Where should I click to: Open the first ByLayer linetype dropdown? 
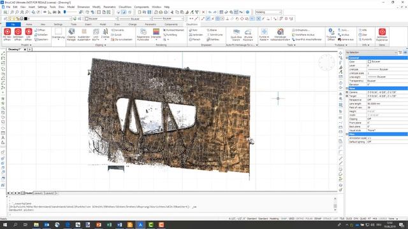pyautogui.click(x=135, y=18)
